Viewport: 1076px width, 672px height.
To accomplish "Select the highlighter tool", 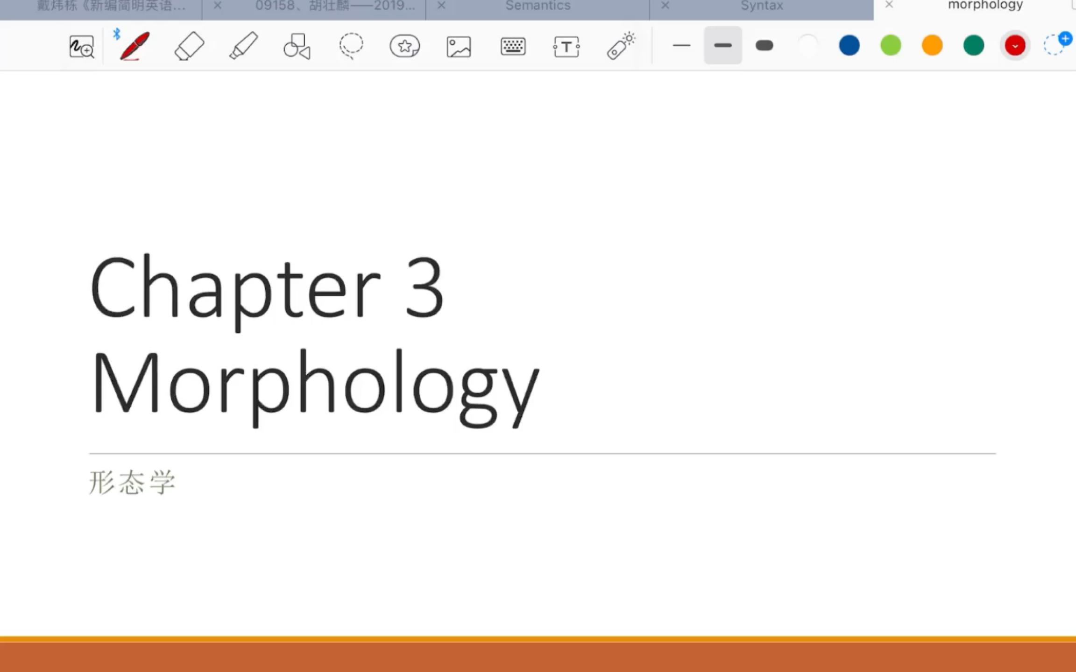I will (x=243, y=46).
